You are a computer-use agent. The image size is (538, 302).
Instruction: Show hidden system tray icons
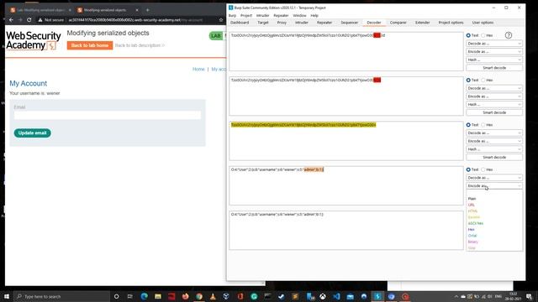pos(456,296)
